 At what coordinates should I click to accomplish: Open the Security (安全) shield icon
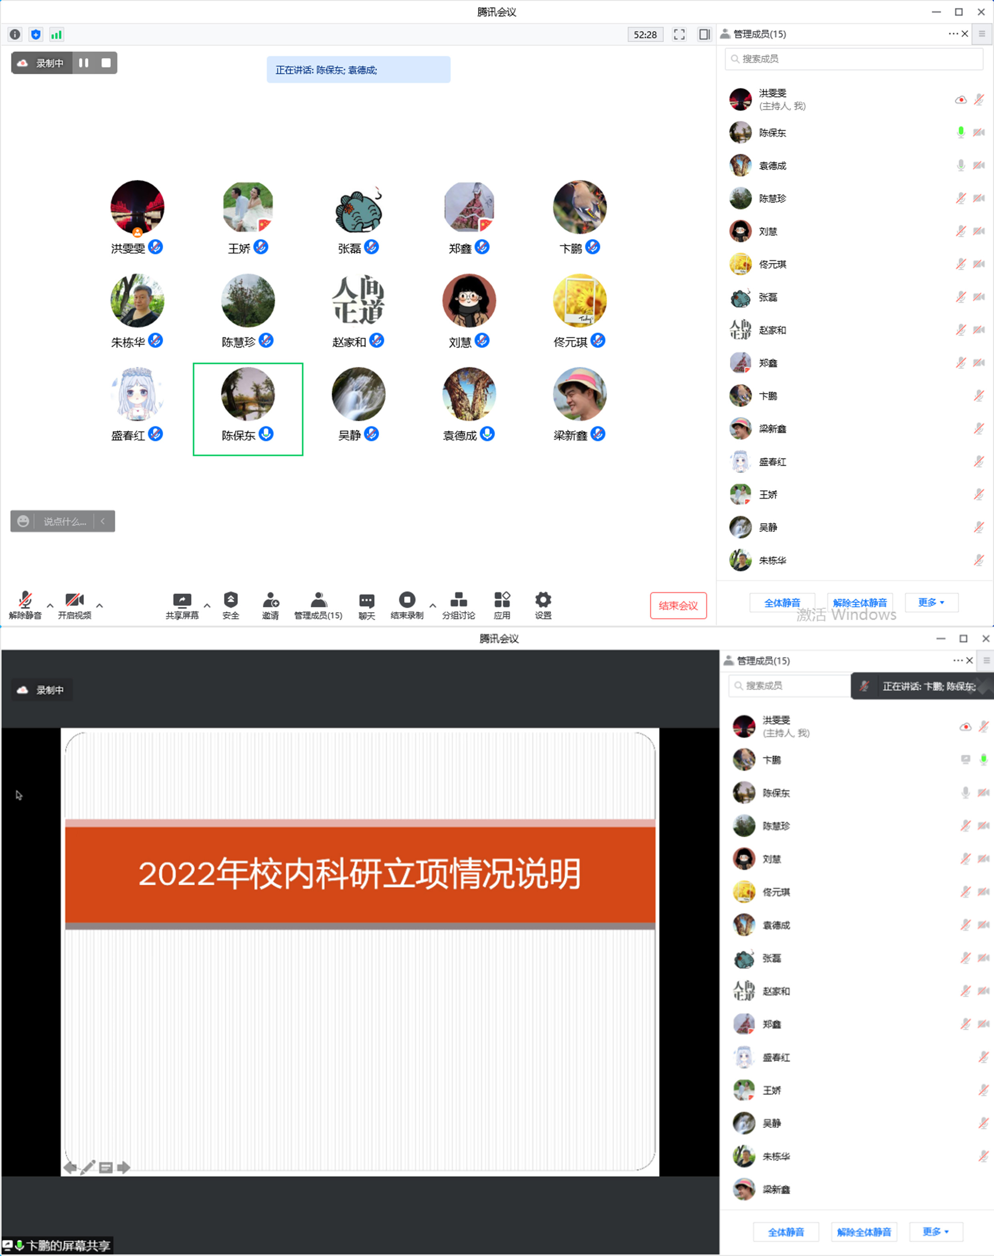coord(230,600)
